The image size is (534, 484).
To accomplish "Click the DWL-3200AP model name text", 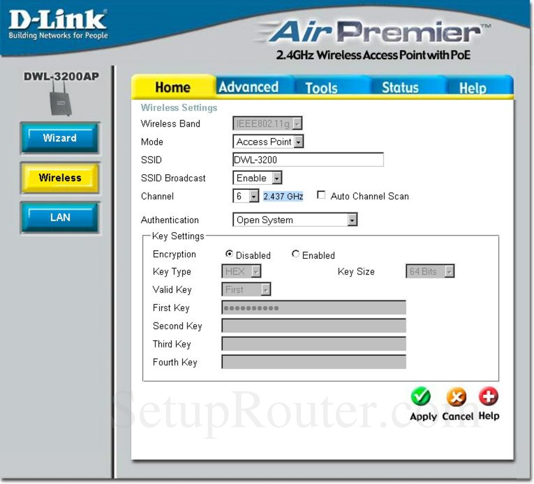I will pyautogui.click(x=61, y=76).
